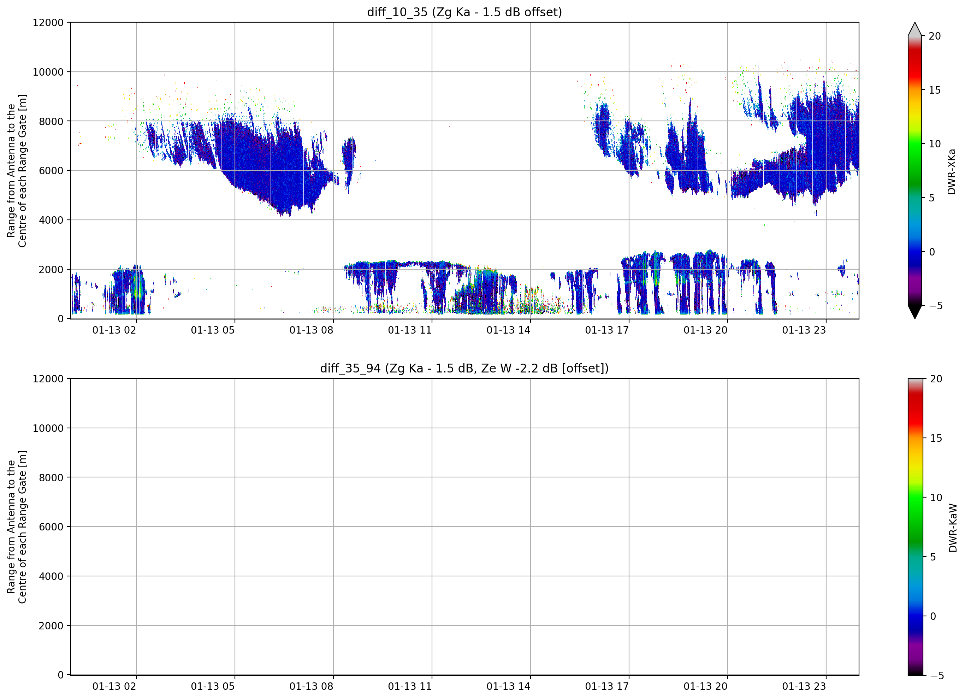965x699 pixels.
Task: Click the 01-13 20 label under the bottom plot
Action: 705,687
